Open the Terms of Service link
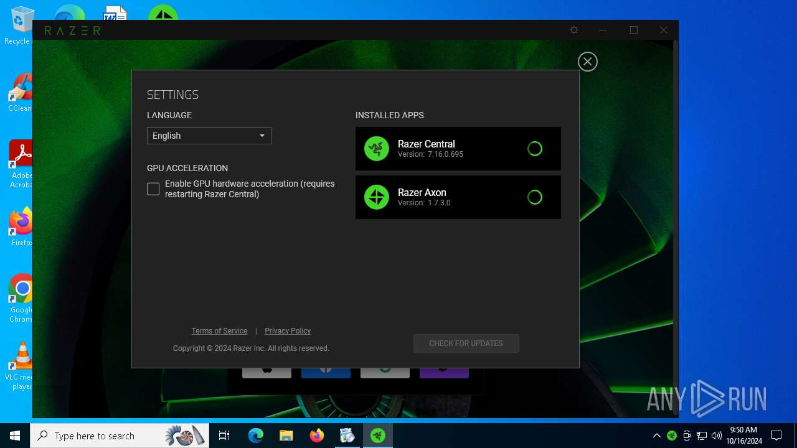Image resolution: width=797 pixels, height=448 pixels. click(219, 331)
